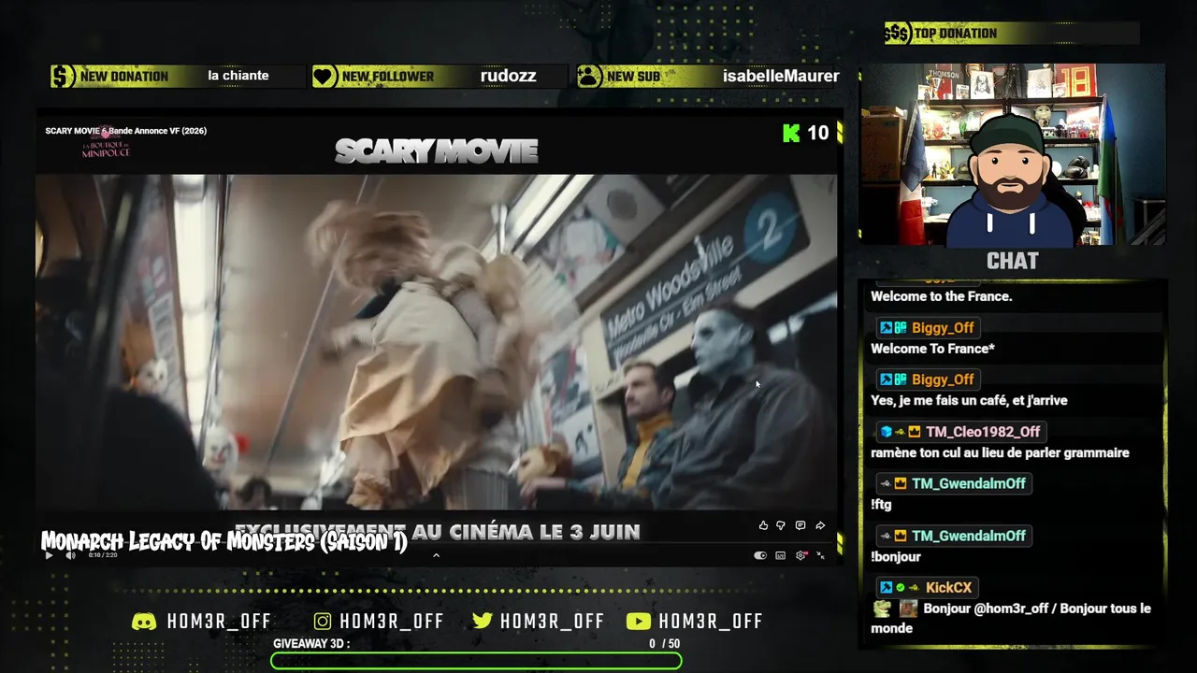Like the Scary Movie trailer video
1197x673 pixels.
[x=763, y=526]
